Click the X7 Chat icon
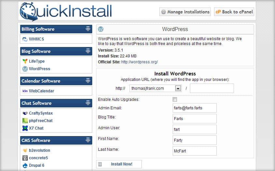 pyautogui.click(x=25, y=128)
